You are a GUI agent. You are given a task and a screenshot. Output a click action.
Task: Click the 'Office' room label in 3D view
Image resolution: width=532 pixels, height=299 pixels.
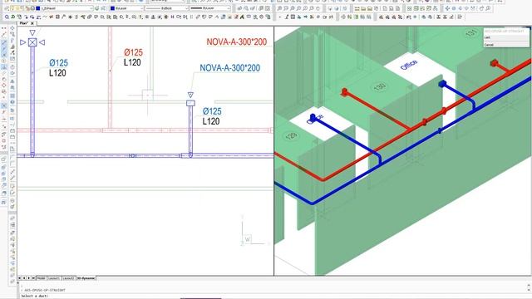point(409,65)
